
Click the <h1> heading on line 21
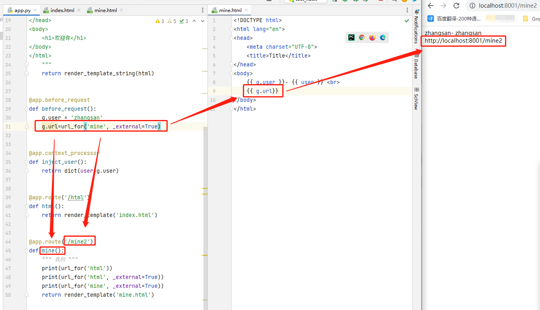tap(64, 38)
